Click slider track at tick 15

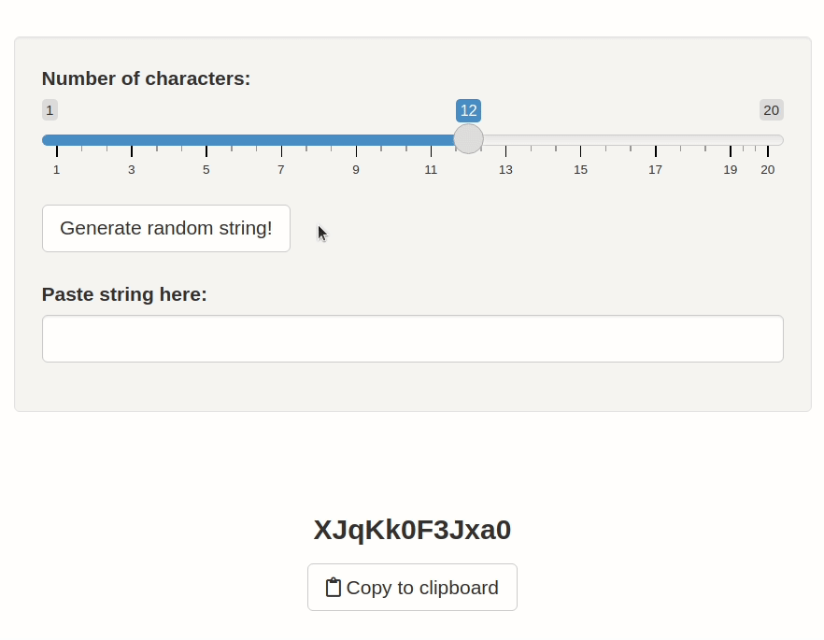coord(580,140)
